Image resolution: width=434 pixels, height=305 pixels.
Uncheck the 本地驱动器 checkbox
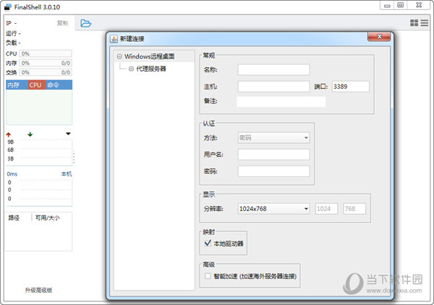click(208, 244)
